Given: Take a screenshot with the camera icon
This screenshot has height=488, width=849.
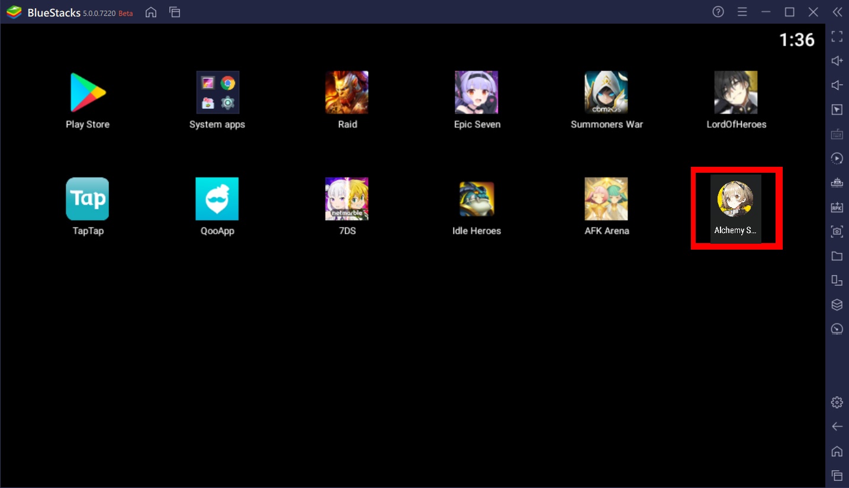Looking at the screenshot, I should (837, 231).
